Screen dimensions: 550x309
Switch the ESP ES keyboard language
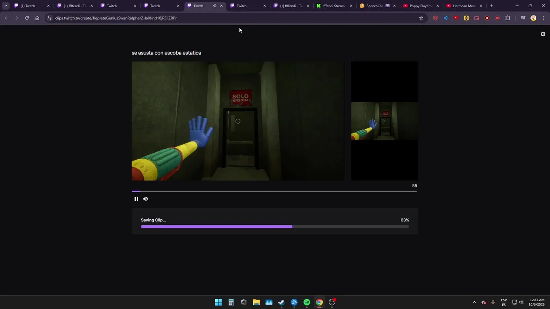(x=504, y=302)
